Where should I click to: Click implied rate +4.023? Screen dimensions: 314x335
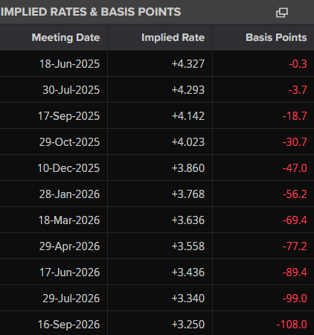coord(188,142)
